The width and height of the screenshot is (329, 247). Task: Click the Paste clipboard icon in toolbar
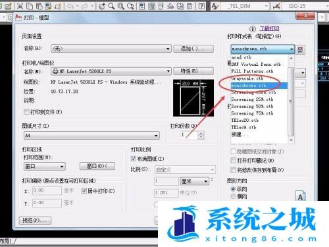click(x=39, y=6)
